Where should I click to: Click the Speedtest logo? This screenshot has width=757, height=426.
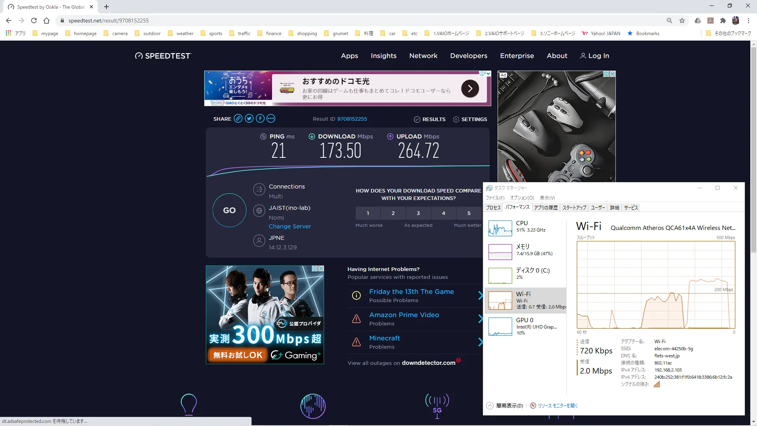click(163, 56)
